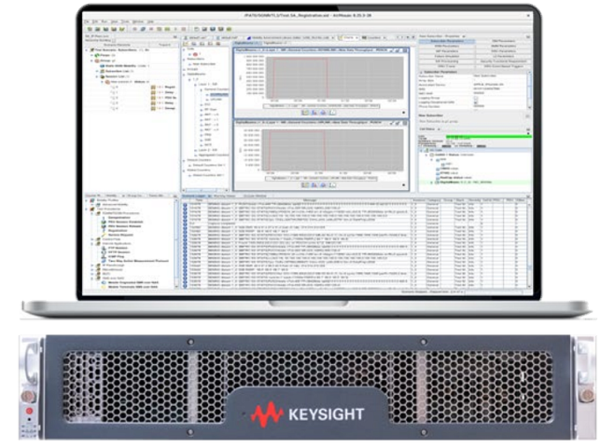
Task: Click the red power button on server
Action: pos(29,411)
